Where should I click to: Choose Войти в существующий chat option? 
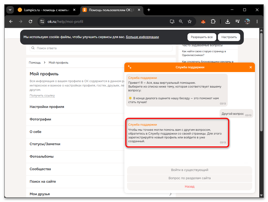(190, 170)
